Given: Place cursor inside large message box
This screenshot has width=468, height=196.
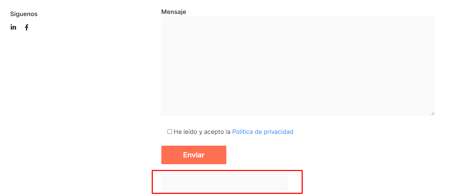Looking at the screenshot, I should pos(298,66).
